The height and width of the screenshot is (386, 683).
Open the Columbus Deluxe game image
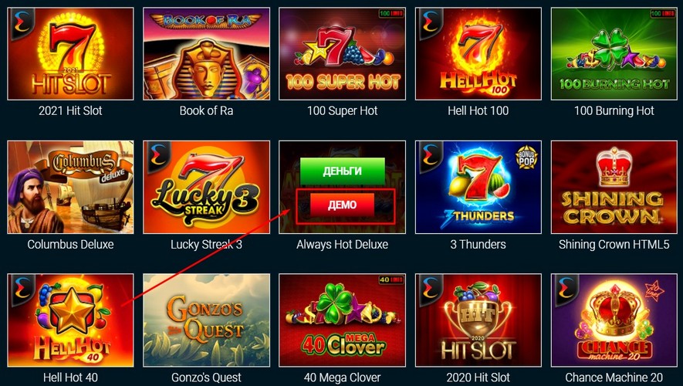(70, 187)
